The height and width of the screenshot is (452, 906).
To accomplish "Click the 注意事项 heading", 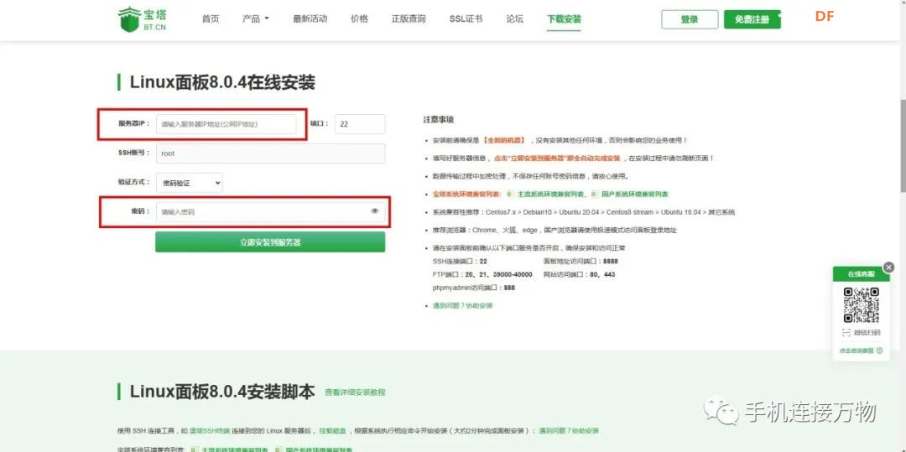I will [x=439, y=119].
